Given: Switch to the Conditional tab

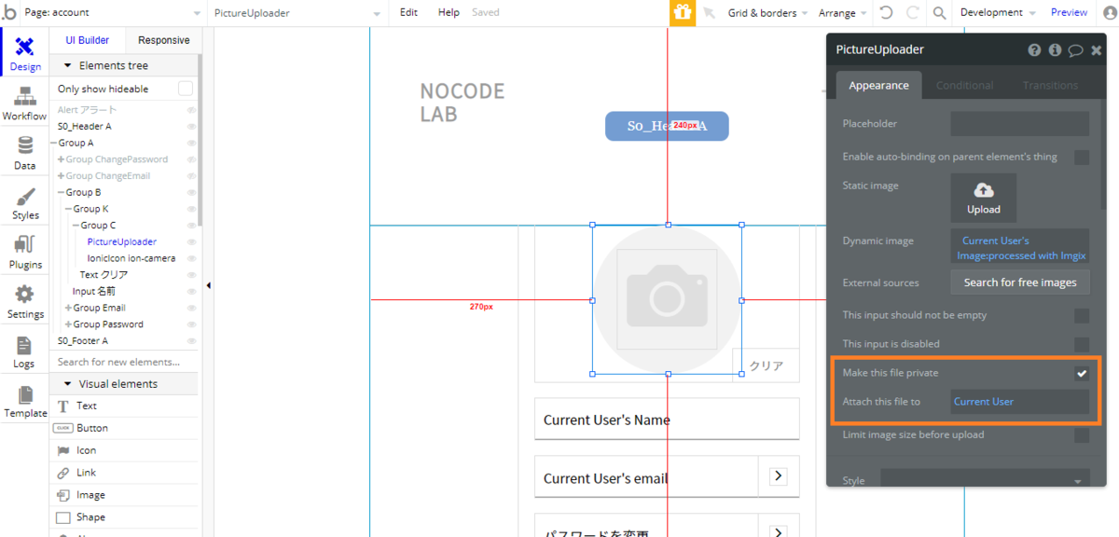Looking at the screenshot, I should (964, 85).
